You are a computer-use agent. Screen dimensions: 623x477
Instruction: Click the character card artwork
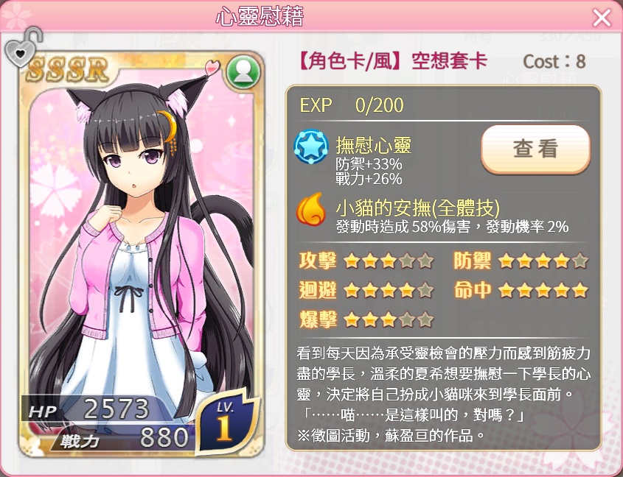coord(142,254)
